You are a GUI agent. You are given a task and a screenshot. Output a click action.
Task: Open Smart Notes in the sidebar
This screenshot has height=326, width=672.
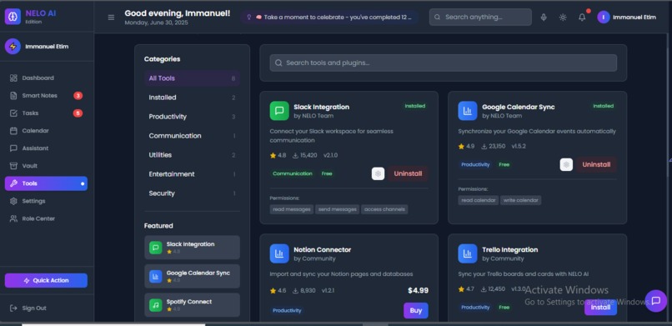click(47, 96)
